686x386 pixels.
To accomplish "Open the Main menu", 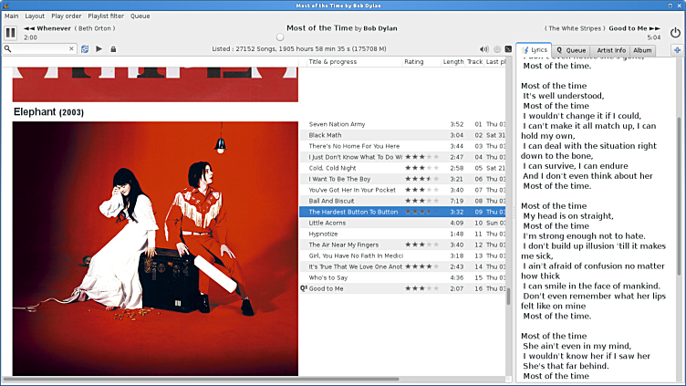I will 12,16.
